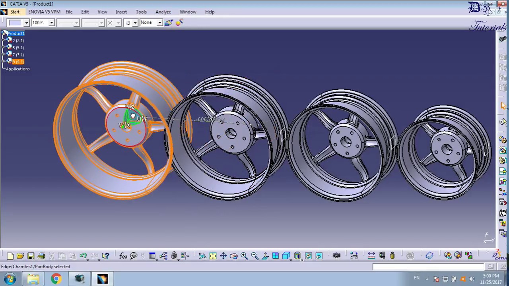Click the New document icon
This screenshot has height=286, width=509.
tap(10, 256)
